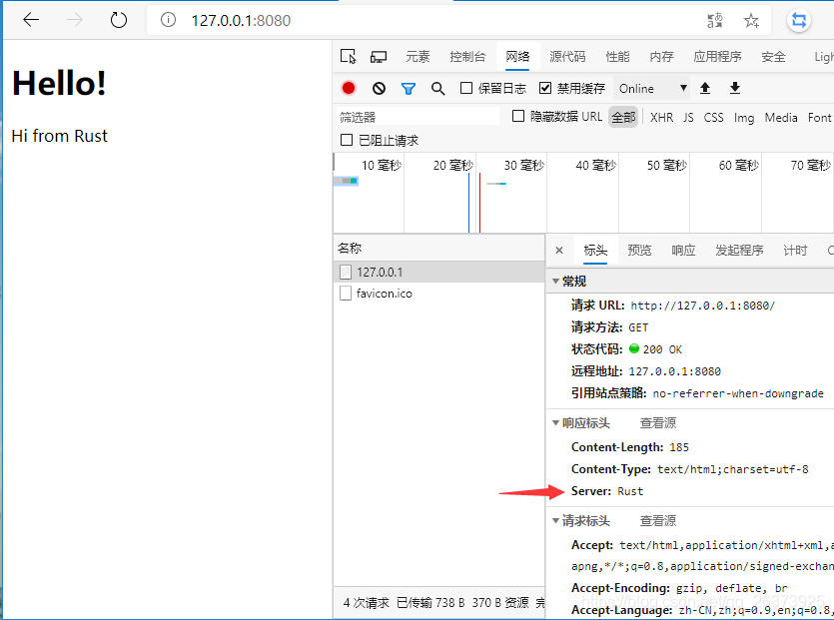Image resolution: width=834 pixels, height=620 pixels.
Task: Click the request timeline waterfall bar
Action: point(346,182)
